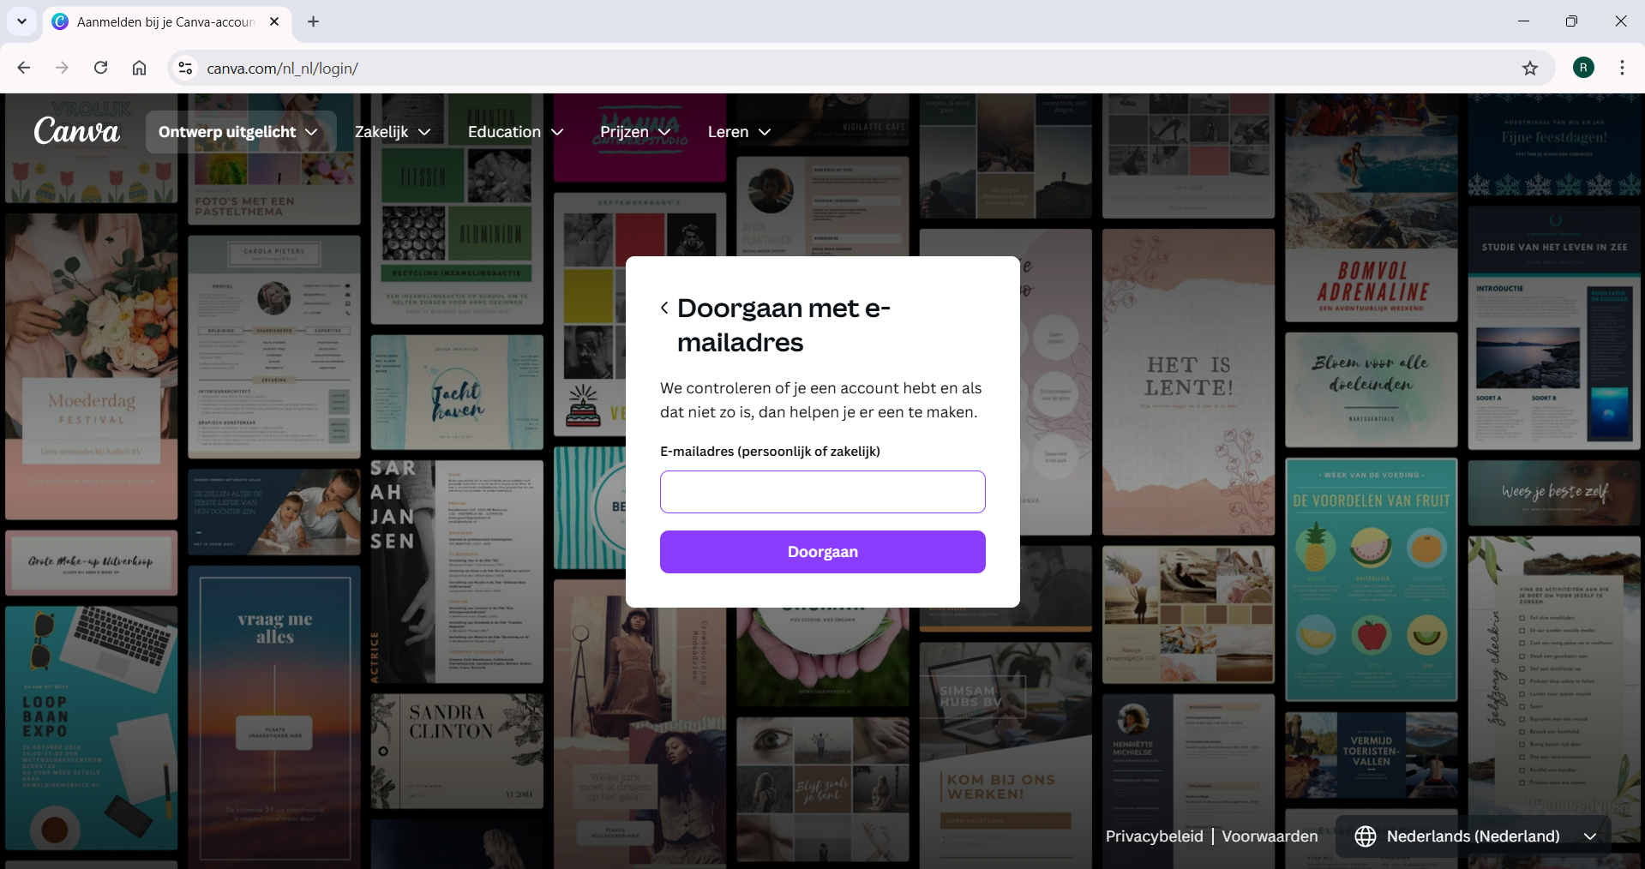The width and height of the screenshot is (1645, 869).
Task: Open the Leren menu
Action: [739, 132]
